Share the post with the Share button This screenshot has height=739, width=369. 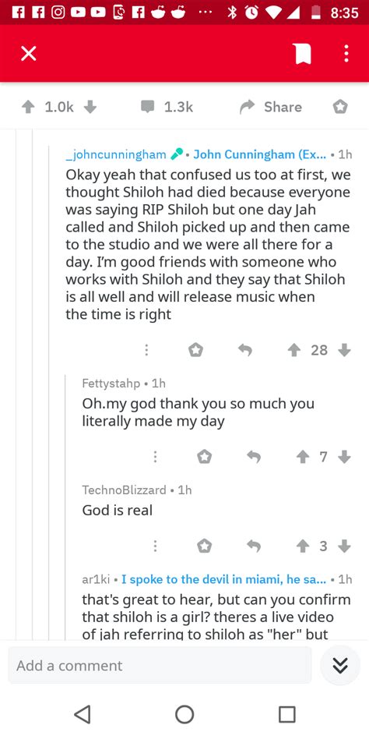[271, 107]
